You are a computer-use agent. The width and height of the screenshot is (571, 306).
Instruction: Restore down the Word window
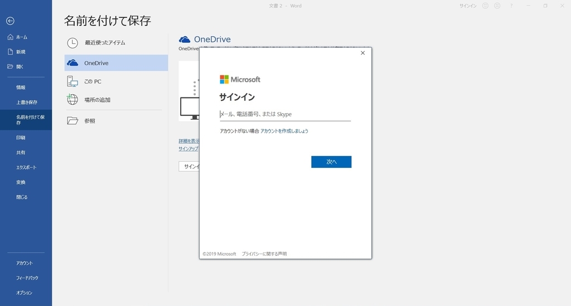point(545,6)
